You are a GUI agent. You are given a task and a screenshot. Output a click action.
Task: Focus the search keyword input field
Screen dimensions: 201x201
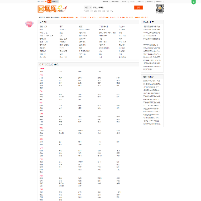click(113, 8)
